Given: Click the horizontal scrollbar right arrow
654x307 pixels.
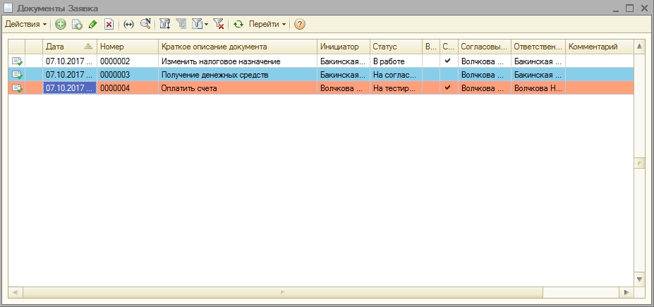Looking at the screenshot, I should tap(626, 292).
